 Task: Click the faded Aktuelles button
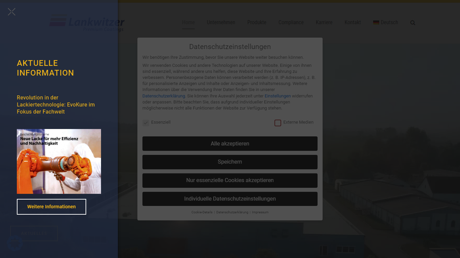[34, 233]
